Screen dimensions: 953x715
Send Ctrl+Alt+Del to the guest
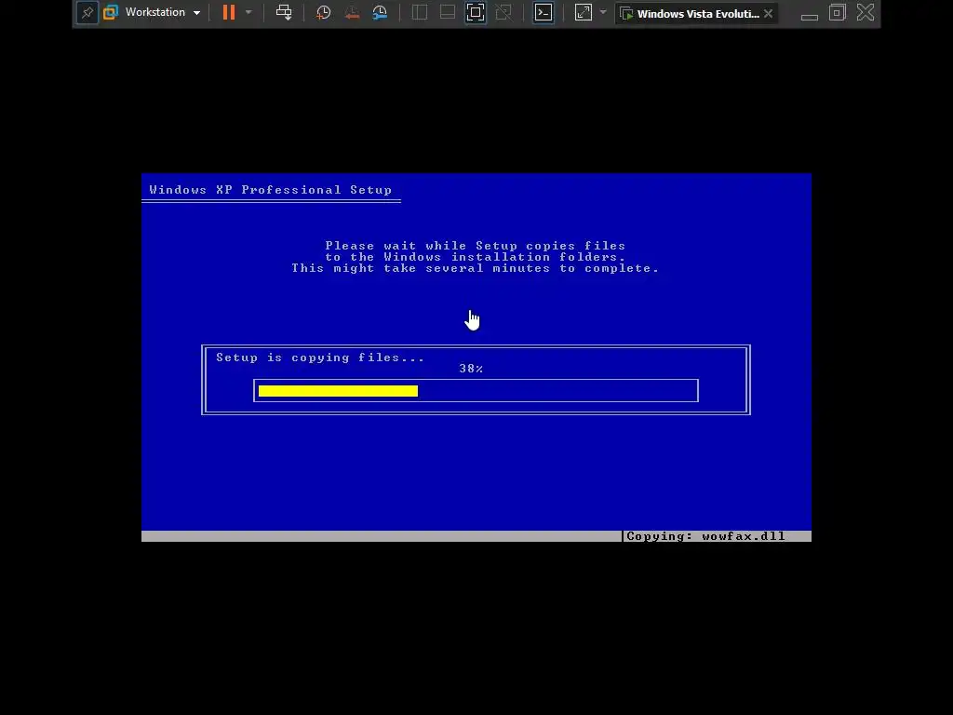(x=284, y=12)
